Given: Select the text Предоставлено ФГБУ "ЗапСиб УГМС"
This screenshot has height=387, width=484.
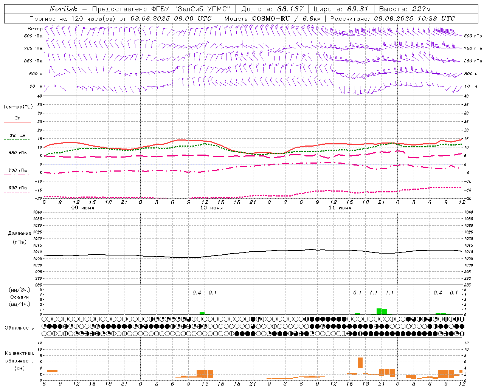Looking at the screenshot, I should pyautogui.click(x=161, y=9).
